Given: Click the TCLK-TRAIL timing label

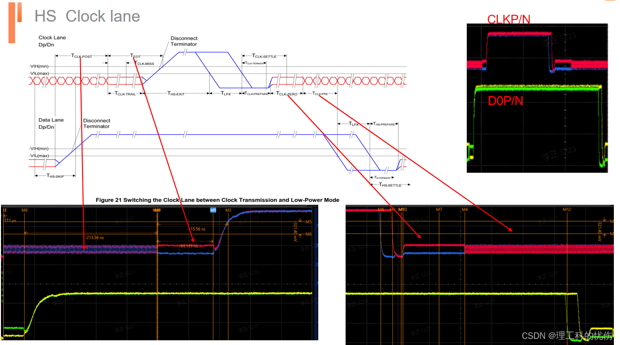Looking at the screenshot, I should coord(125,94).
